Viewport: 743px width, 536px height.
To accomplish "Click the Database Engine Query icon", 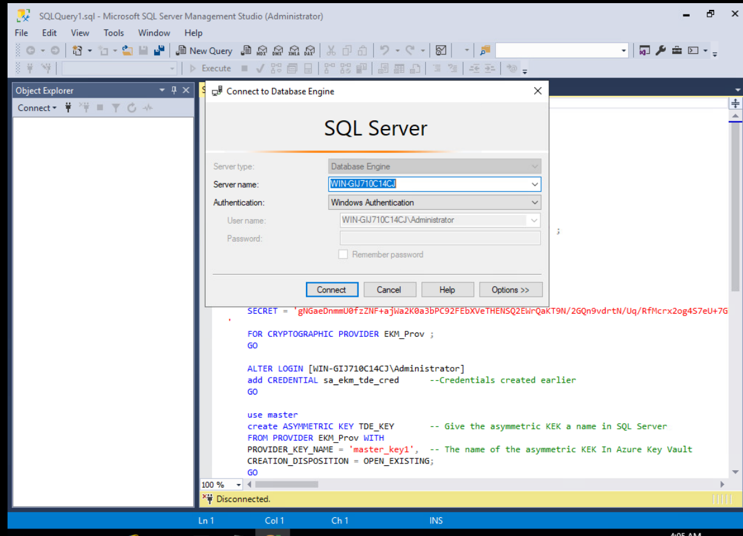I will click(x=246, y=51).
